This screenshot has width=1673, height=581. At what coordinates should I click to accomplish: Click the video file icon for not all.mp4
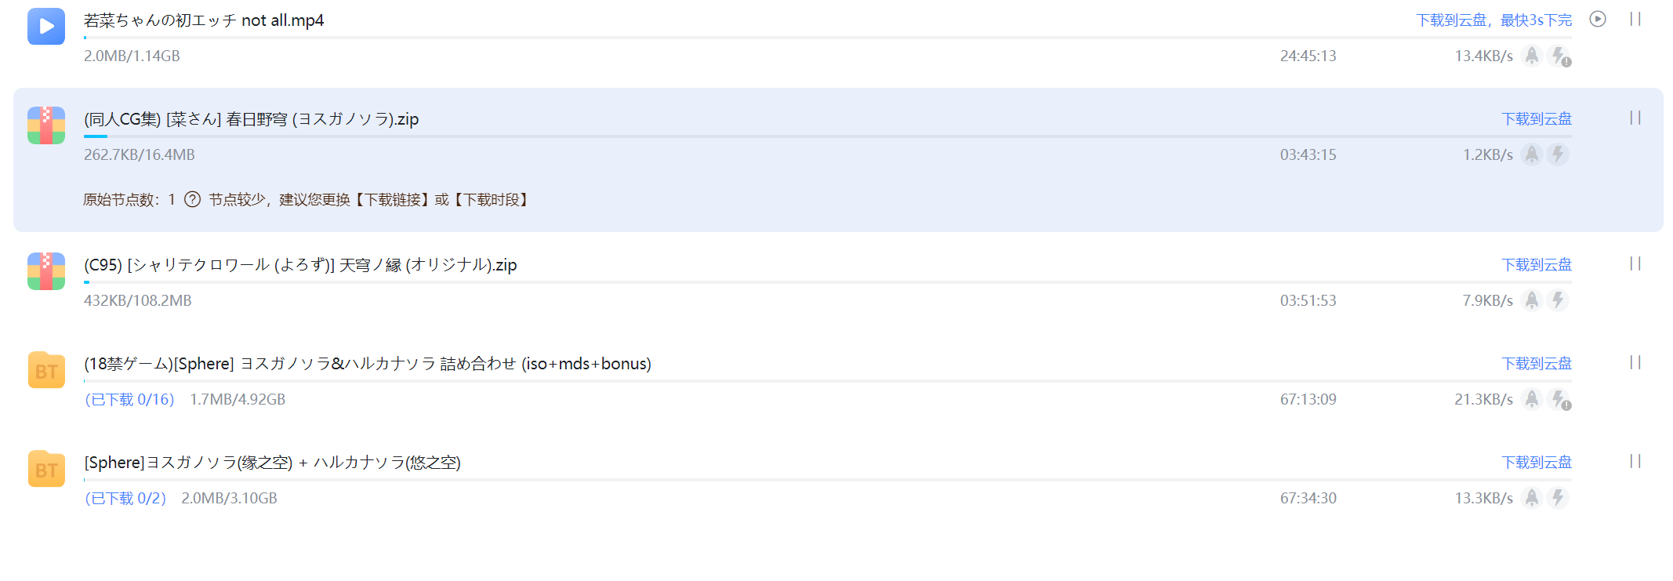(46, 27)
